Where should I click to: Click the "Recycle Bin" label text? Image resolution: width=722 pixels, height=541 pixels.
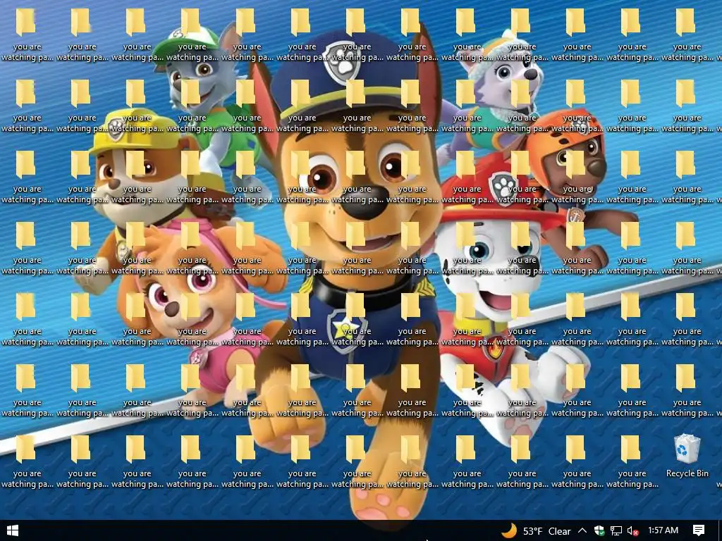click(687, 473)
